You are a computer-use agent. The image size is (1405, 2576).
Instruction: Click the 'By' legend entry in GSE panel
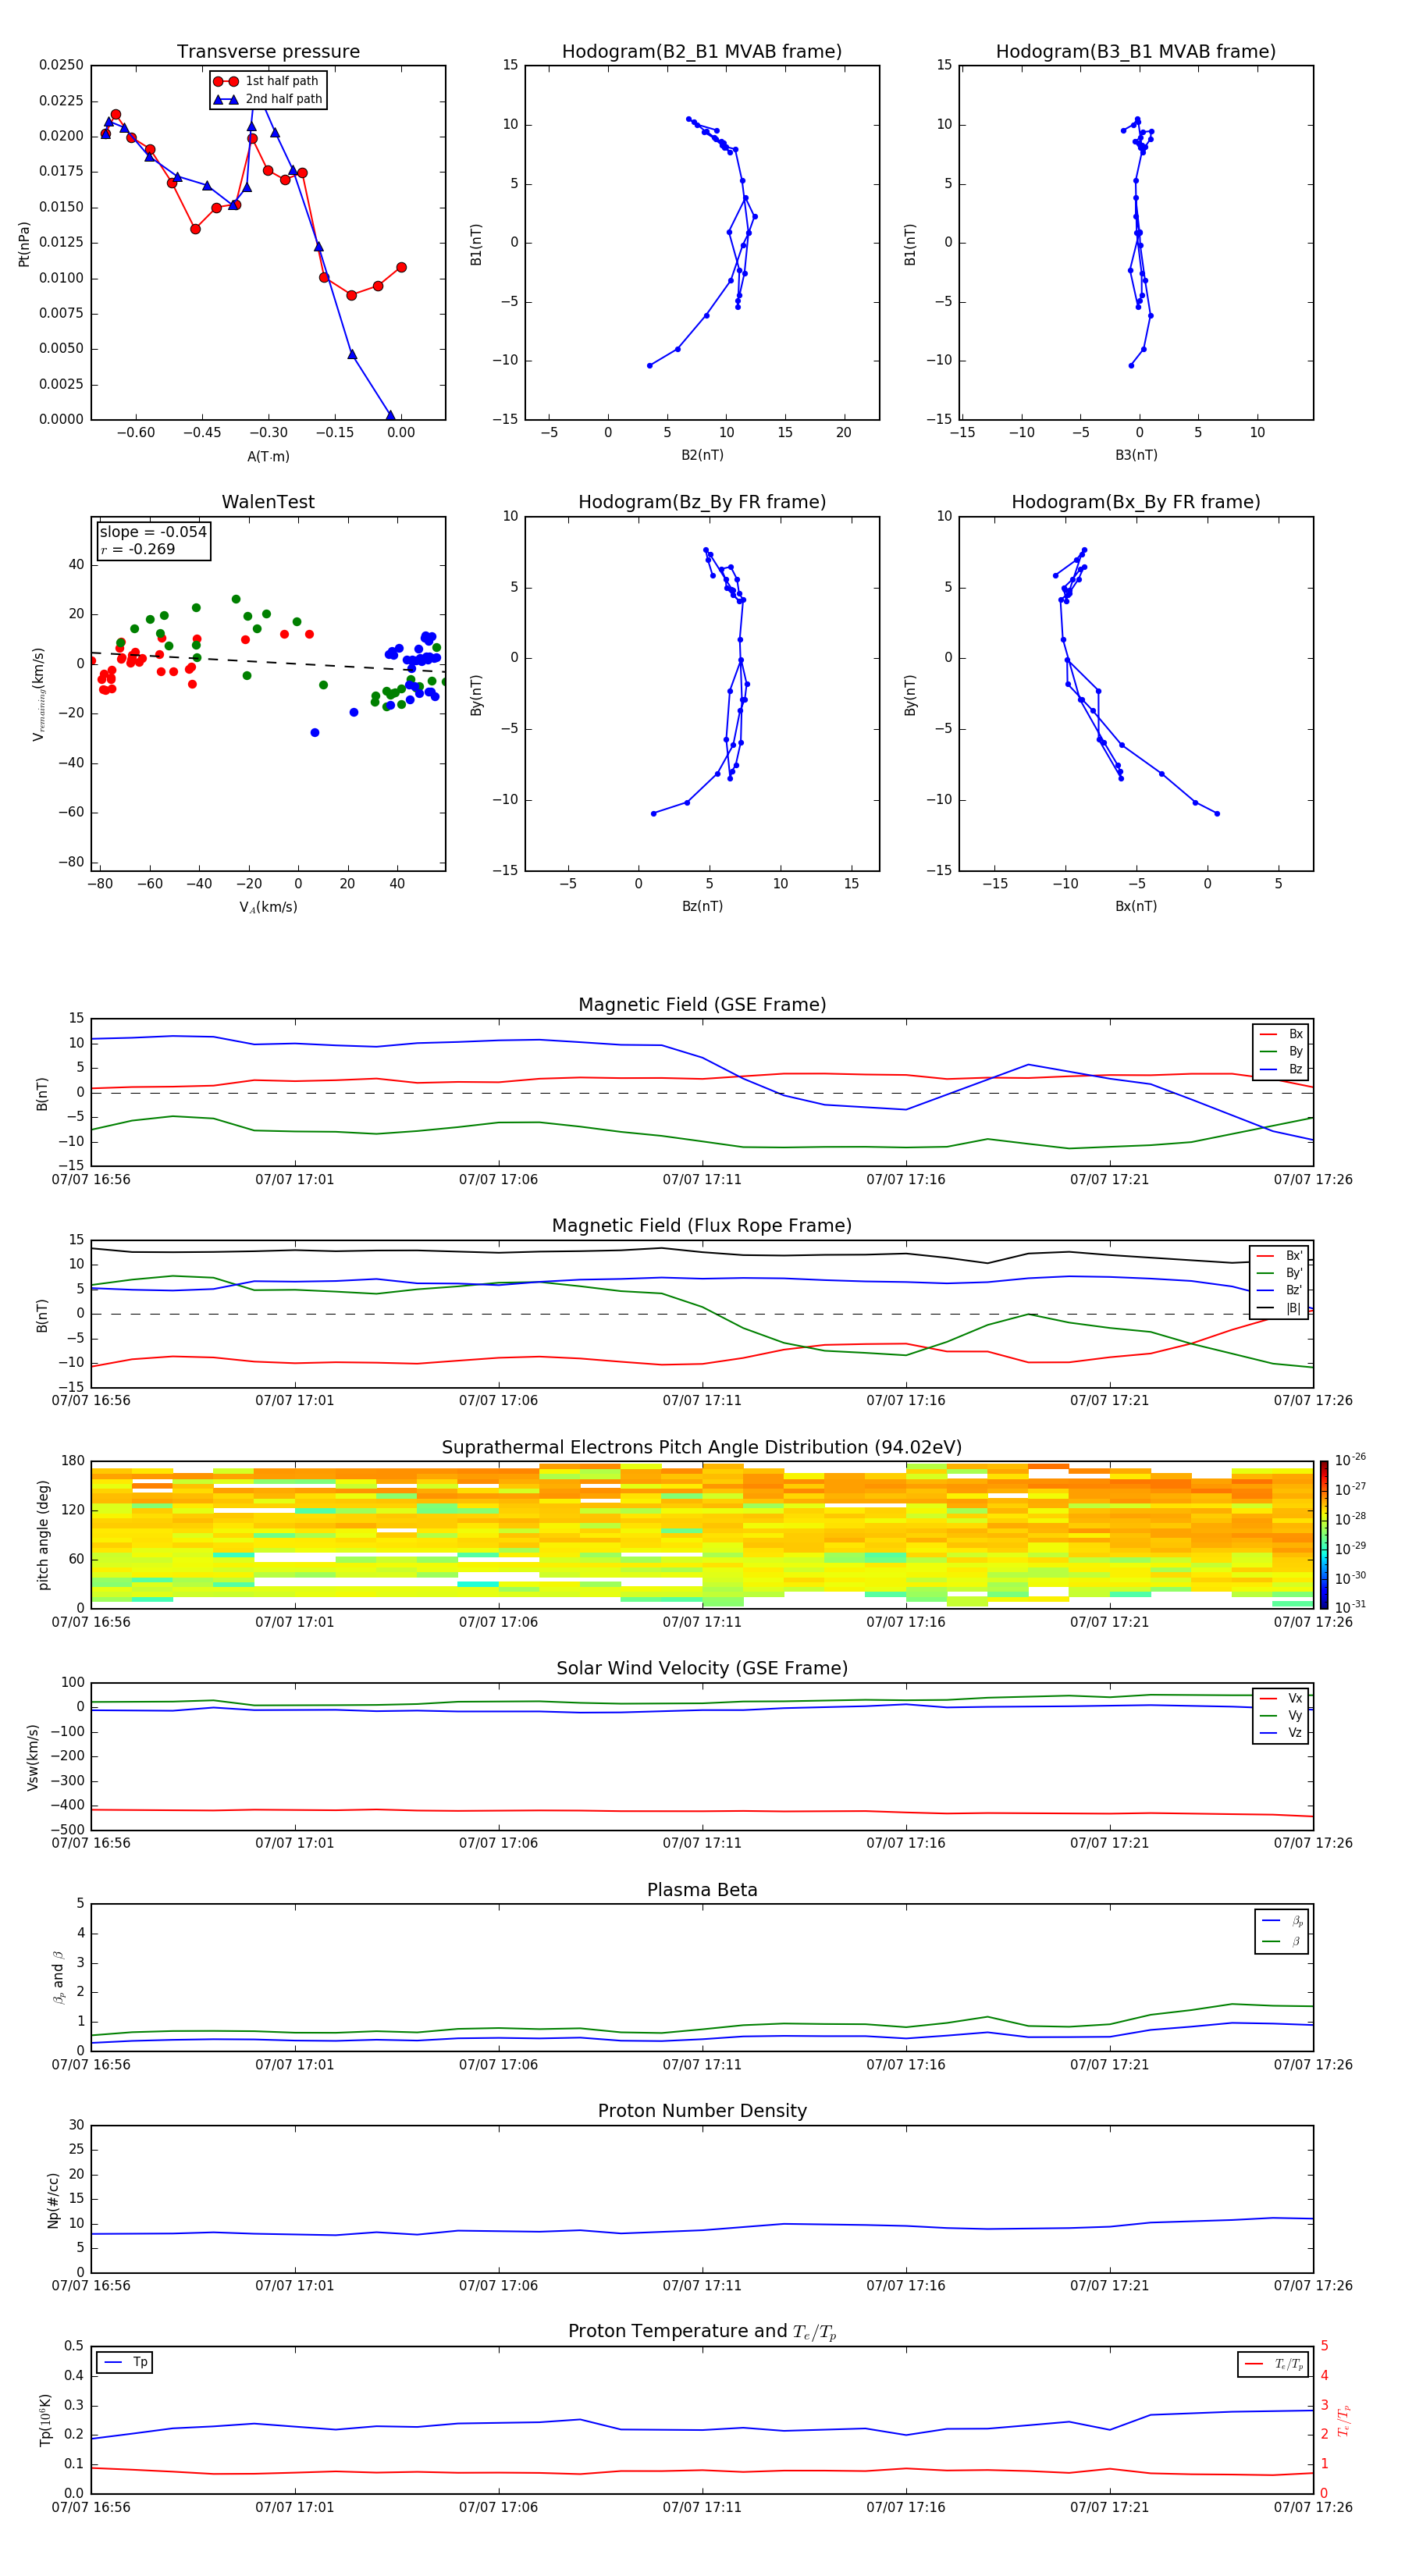(x=1281, y=1051)
